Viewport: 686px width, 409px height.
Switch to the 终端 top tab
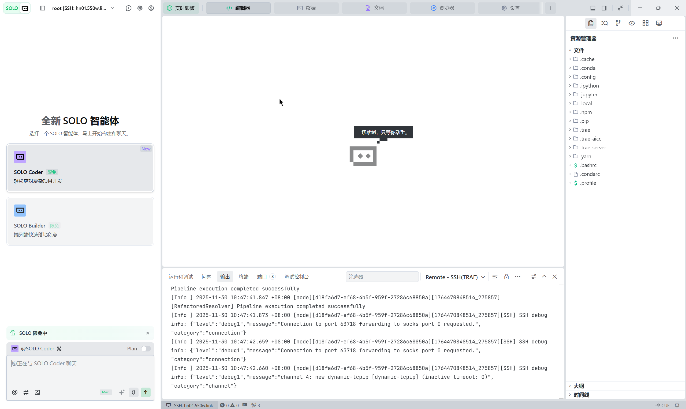pos(306,8)
